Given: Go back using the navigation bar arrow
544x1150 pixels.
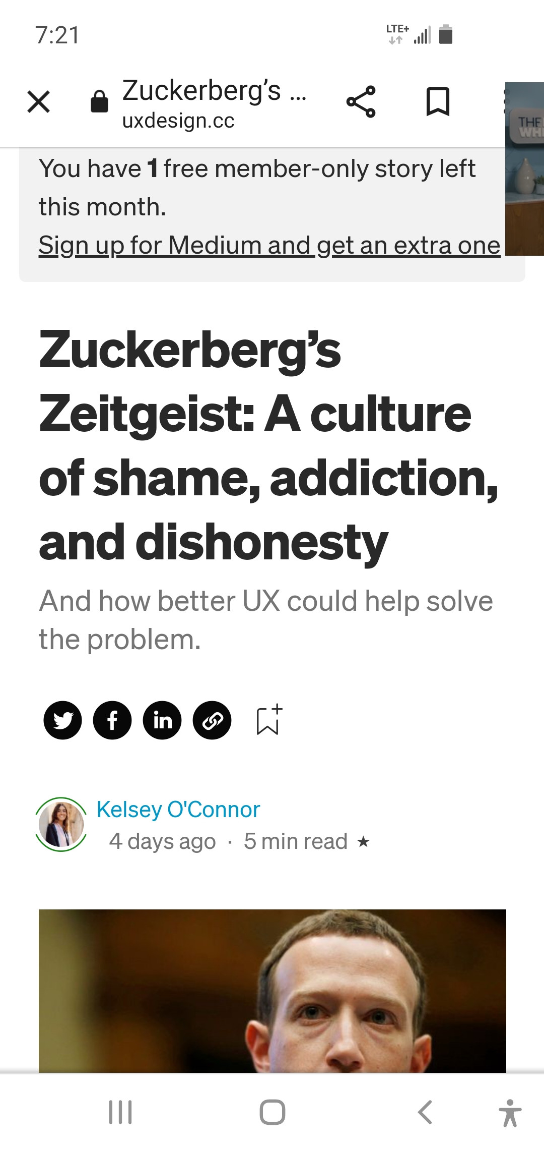Looking at the screenshot, I should pos(425,1112).
